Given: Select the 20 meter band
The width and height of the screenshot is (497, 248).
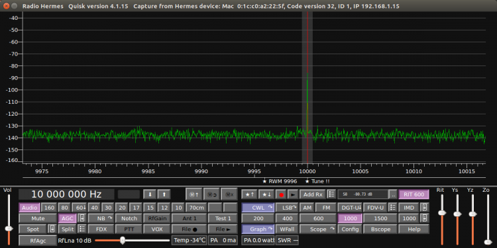Looking at the screenshot, I should [122, 208].
